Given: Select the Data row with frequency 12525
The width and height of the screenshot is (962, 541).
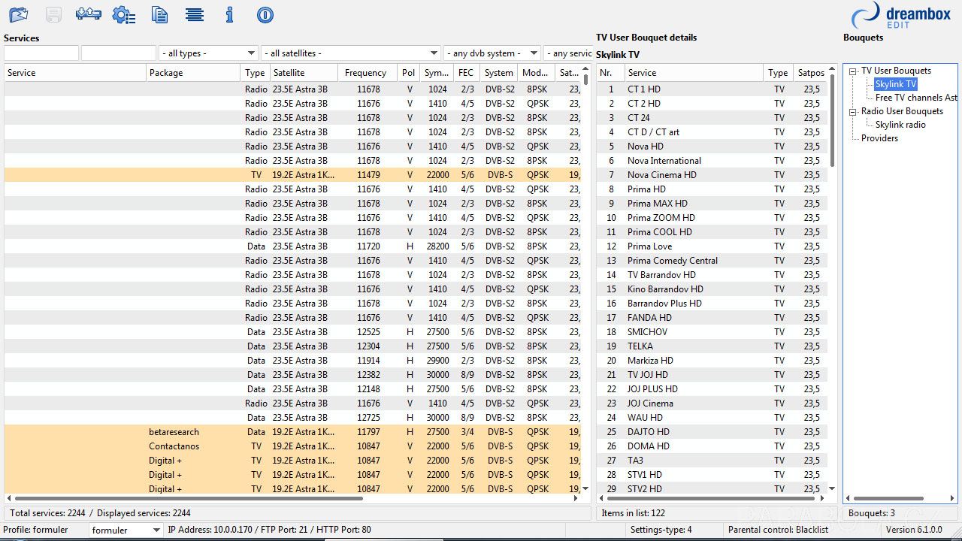Looking at the screenshot, I should [292, 332].
